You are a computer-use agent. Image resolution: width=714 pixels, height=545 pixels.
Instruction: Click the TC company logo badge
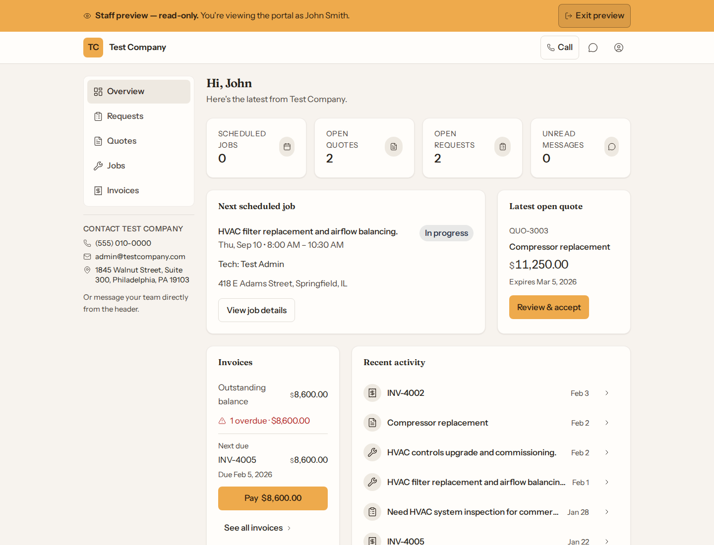[x=93, y=48]
